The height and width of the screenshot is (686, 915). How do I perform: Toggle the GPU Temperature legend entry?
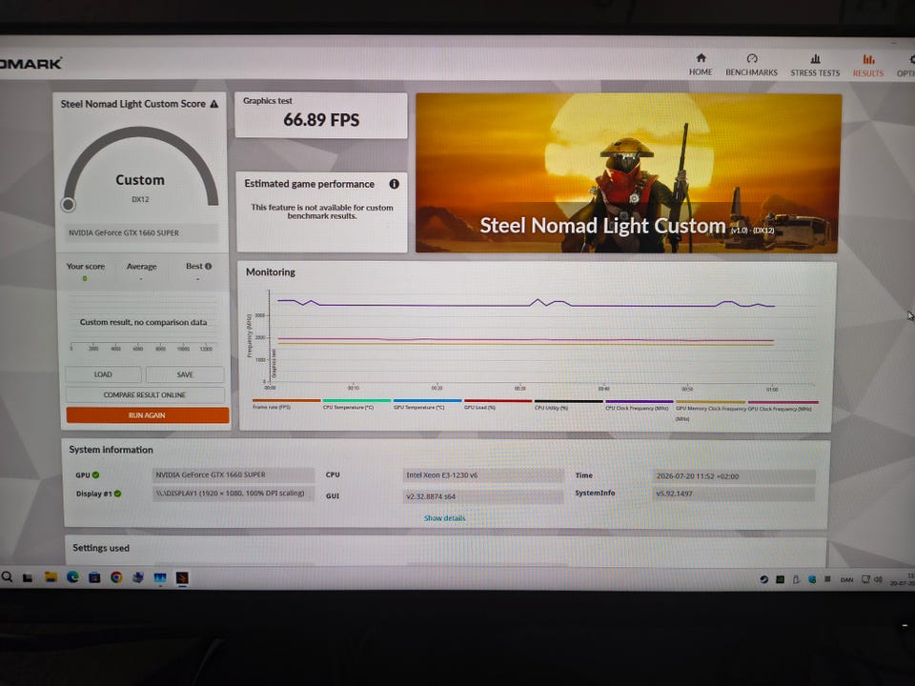coord(427,404)
